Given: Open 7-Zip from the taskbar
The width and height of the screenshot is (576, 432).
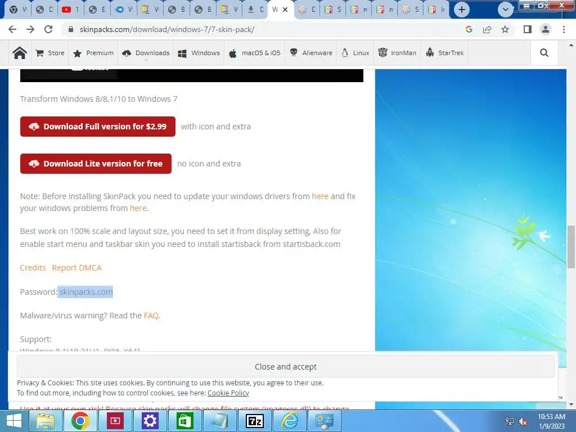Looking at the screenshot, I should point(255,421).
